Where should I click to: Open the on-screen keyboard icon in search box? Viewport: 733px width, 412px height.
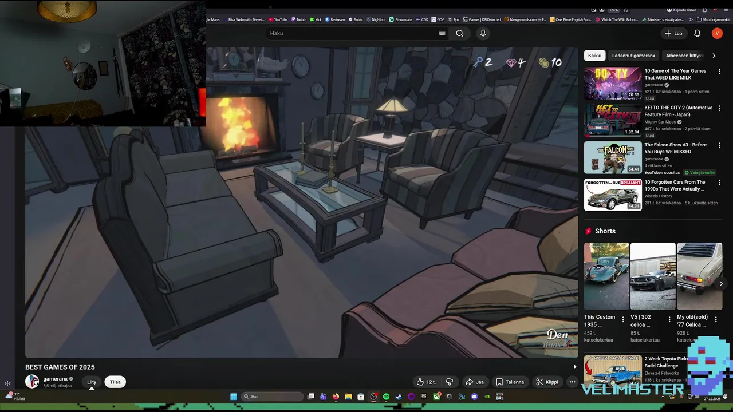(442, 33)
